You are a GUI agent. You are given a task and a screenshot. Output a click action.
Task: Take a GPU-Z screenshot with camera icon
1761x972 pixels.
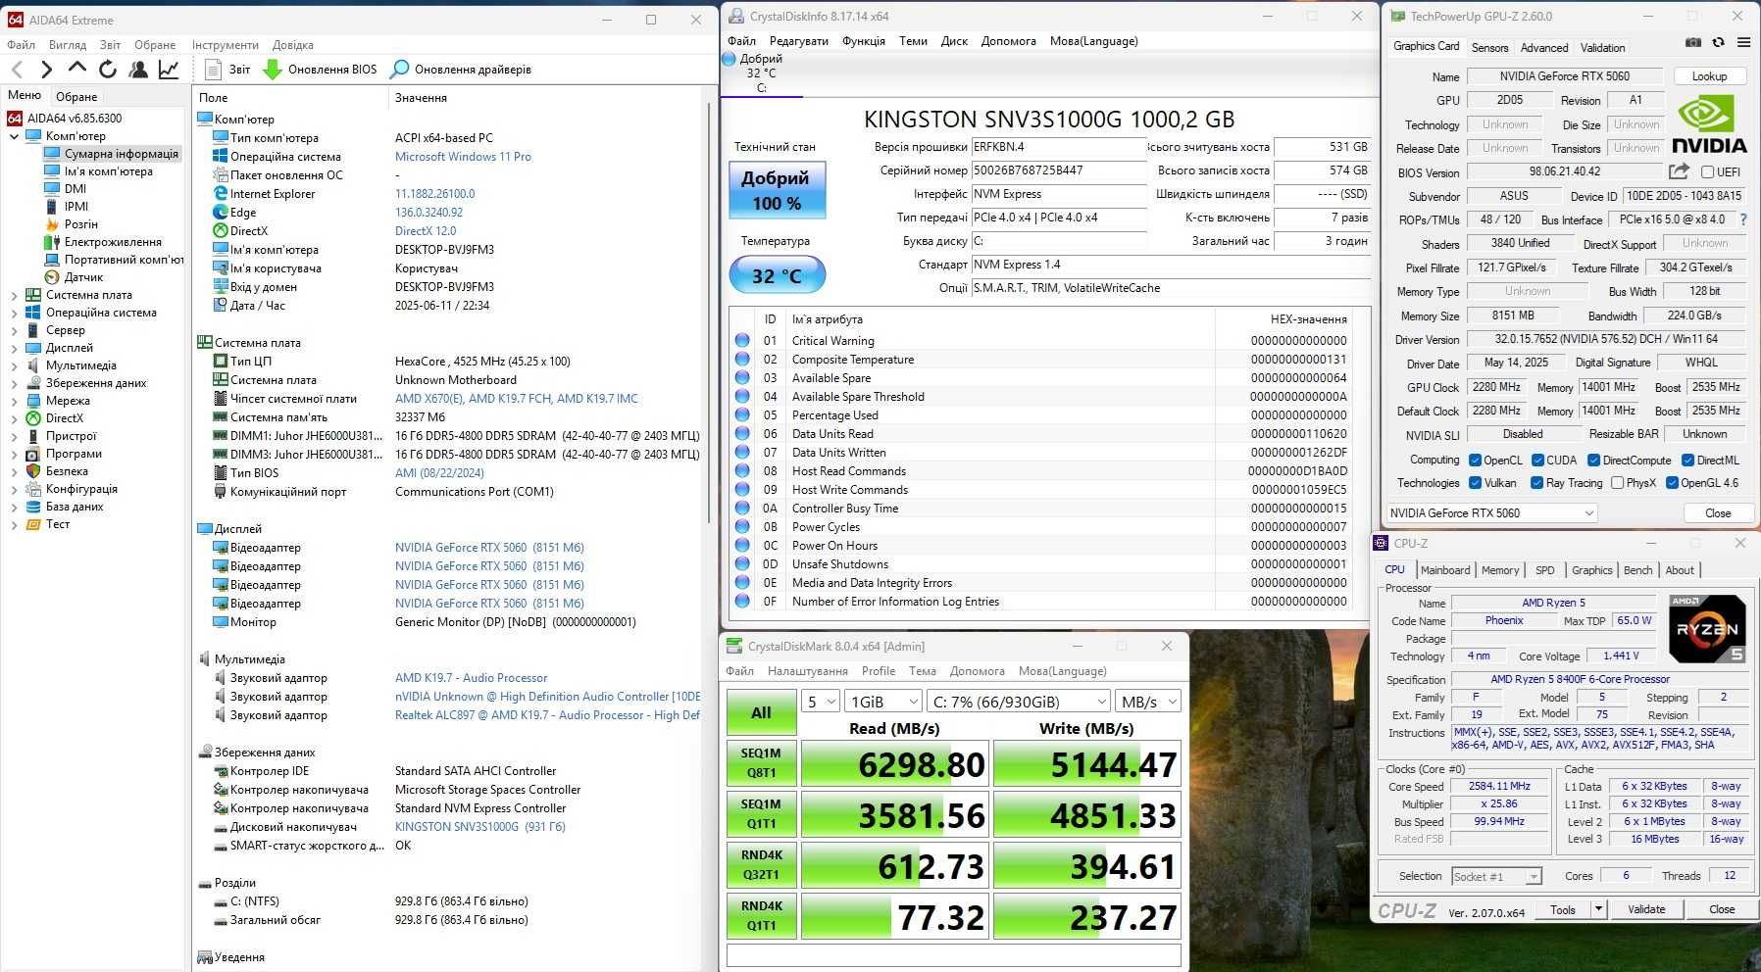1693,43
